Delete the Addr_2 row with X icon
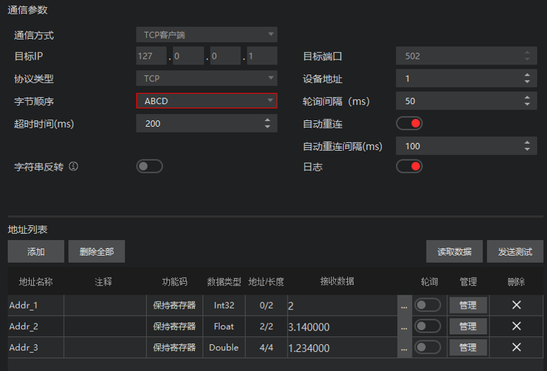The width and height of the screenshot is (547, 371). tap(517, 326)
